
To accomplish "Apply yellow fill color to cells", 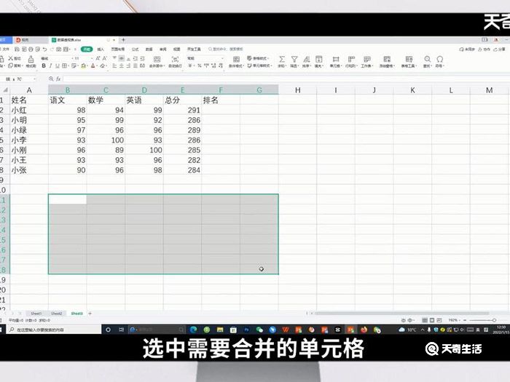I will pos(83,65).
